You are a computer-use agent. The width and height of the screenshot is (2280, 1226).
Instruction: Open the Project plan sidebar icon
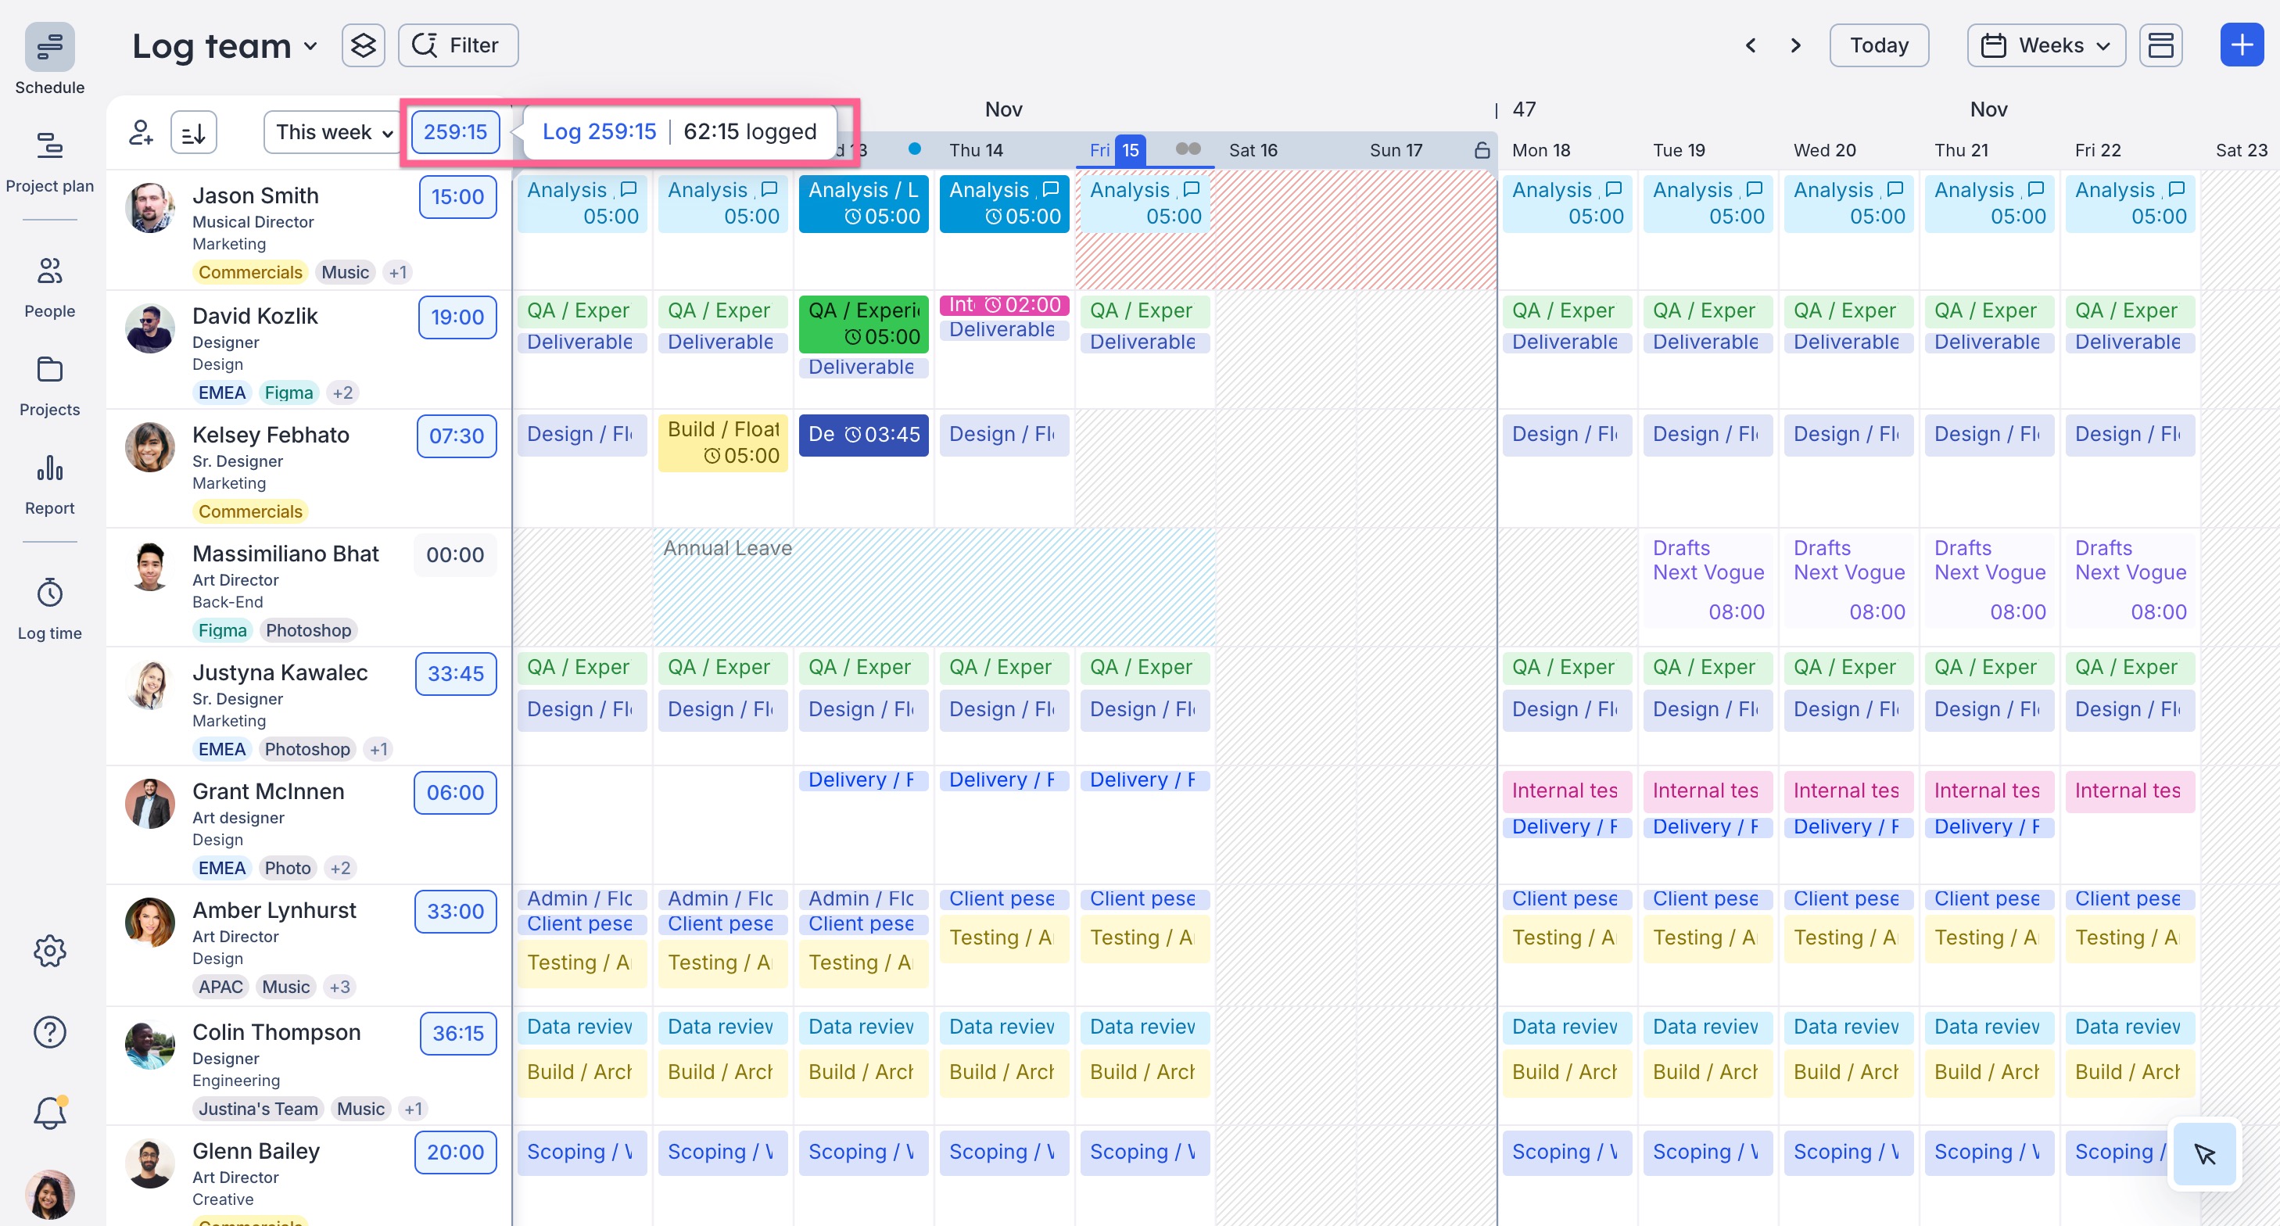49,145
